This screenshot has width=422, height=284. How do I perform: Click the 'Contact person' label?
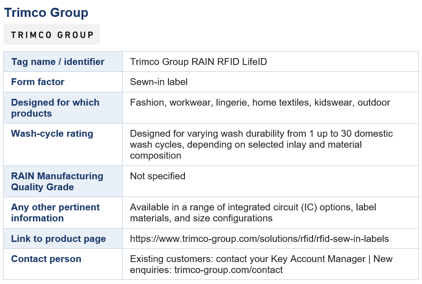46,259
